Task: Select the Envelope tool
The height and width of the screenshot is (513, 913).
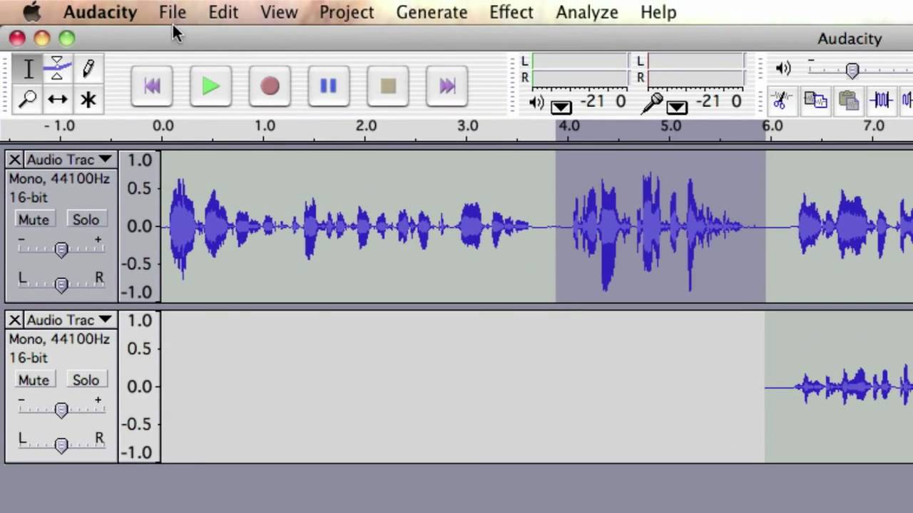Action: 58,69
